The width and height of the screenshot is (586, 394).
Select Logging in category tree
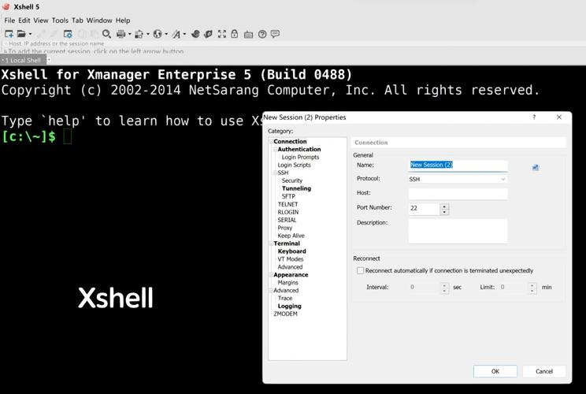tap(289, 306)
